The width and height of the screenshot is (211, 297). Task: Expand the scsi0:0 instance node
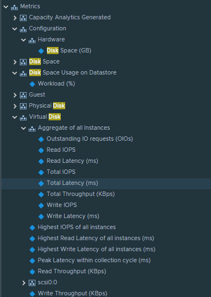(x=24, y=283)
